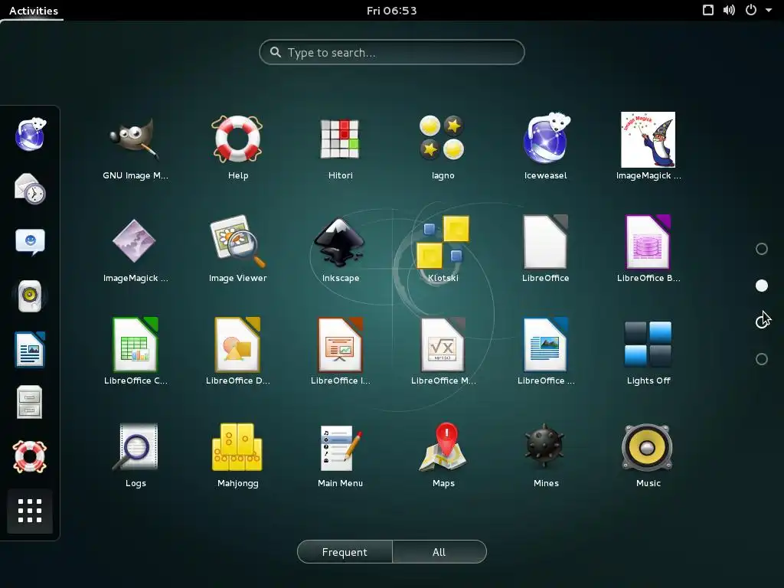Open ImageMagick with the purple diamond icon
Screen dimensions: 784x588
click(135, 250)
